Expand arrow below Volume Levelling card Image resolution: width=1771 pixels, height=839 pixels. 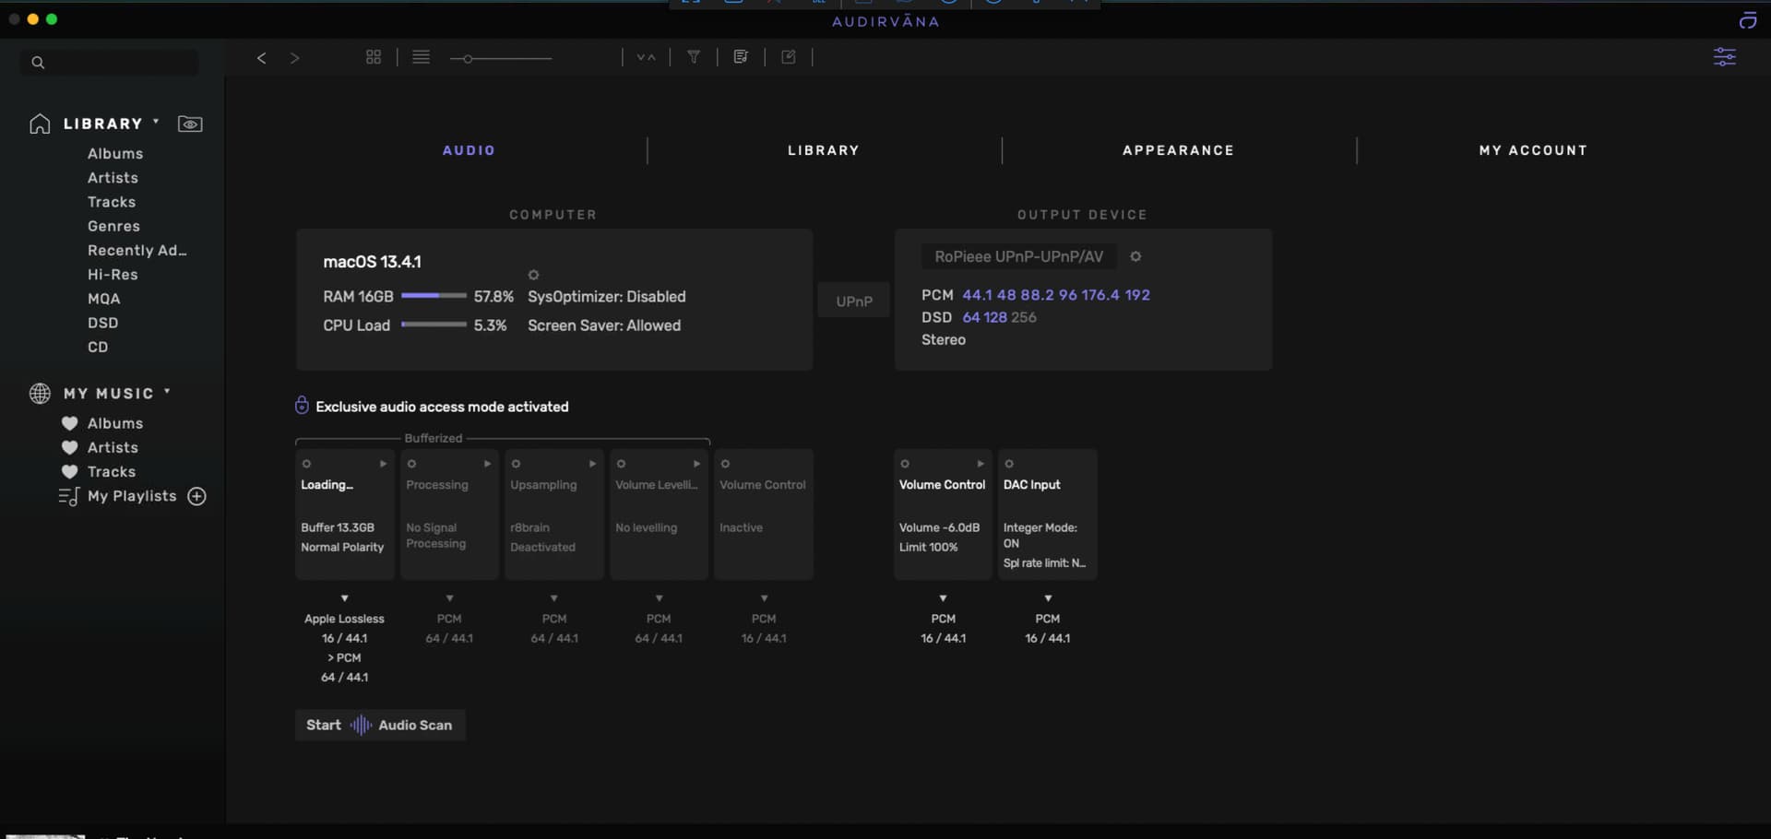coord(660,598)
